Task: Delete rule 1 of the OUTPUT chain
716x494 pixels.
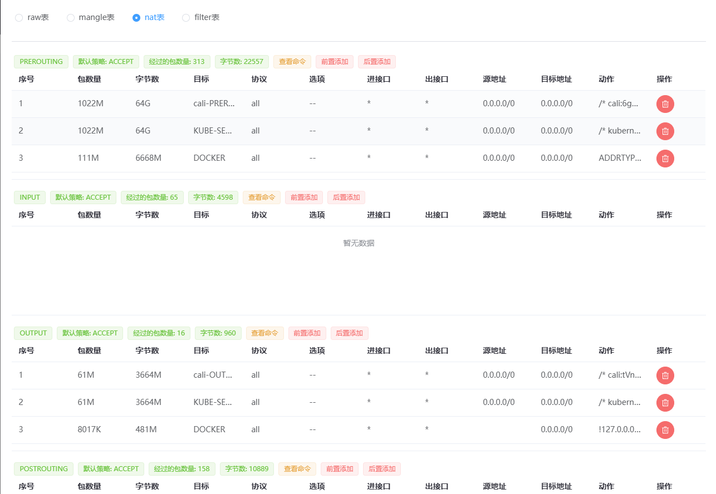Action: point(665,376)
